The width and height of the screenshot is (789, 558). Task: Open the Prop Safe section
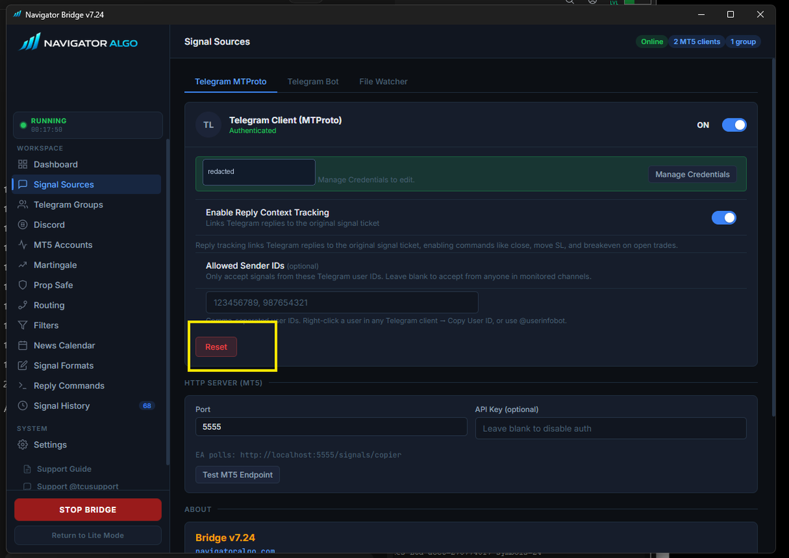[x=86, y=285]
